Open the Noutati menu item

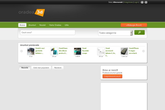pyautogui.click(x=43, y=25)
